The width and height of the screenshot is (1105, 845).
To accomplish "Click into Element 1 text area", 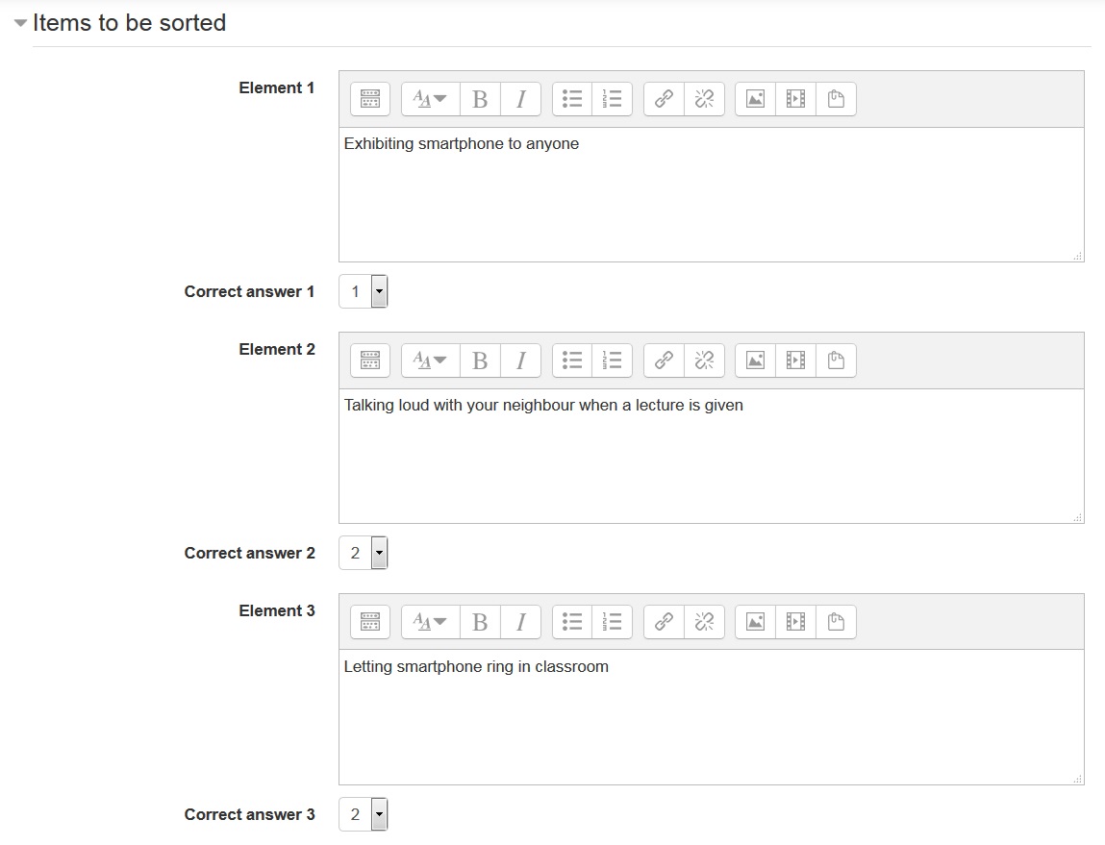I will pos(711,194).
